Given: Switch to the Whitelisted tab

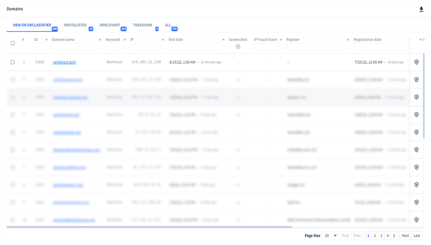Looking at the screenshot, I should (x=75, y=25).
